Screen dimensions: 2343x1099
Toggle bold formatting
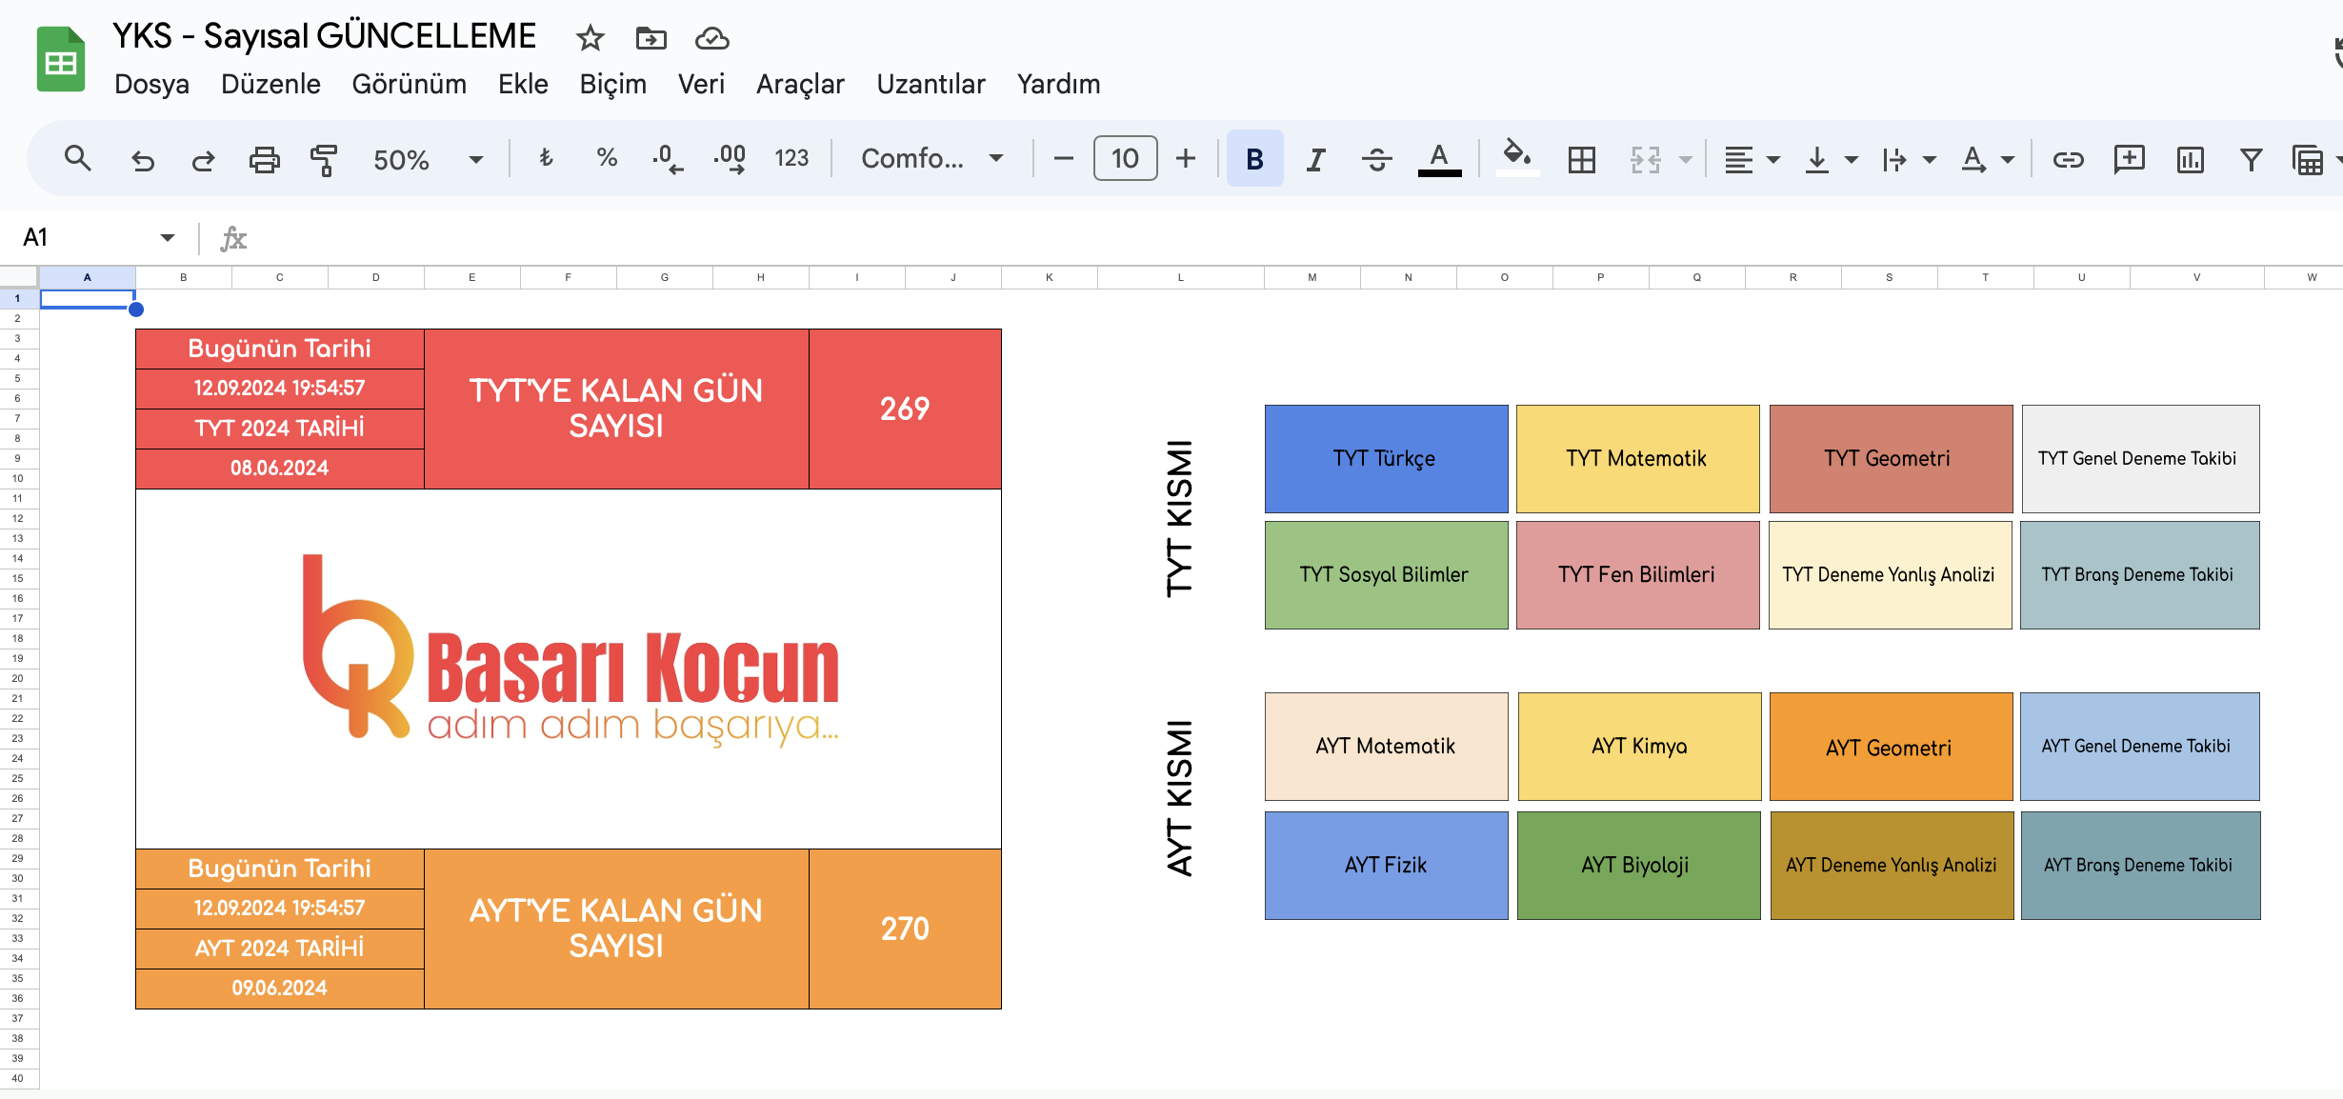pyautogui.click(x=1254, y=158)
